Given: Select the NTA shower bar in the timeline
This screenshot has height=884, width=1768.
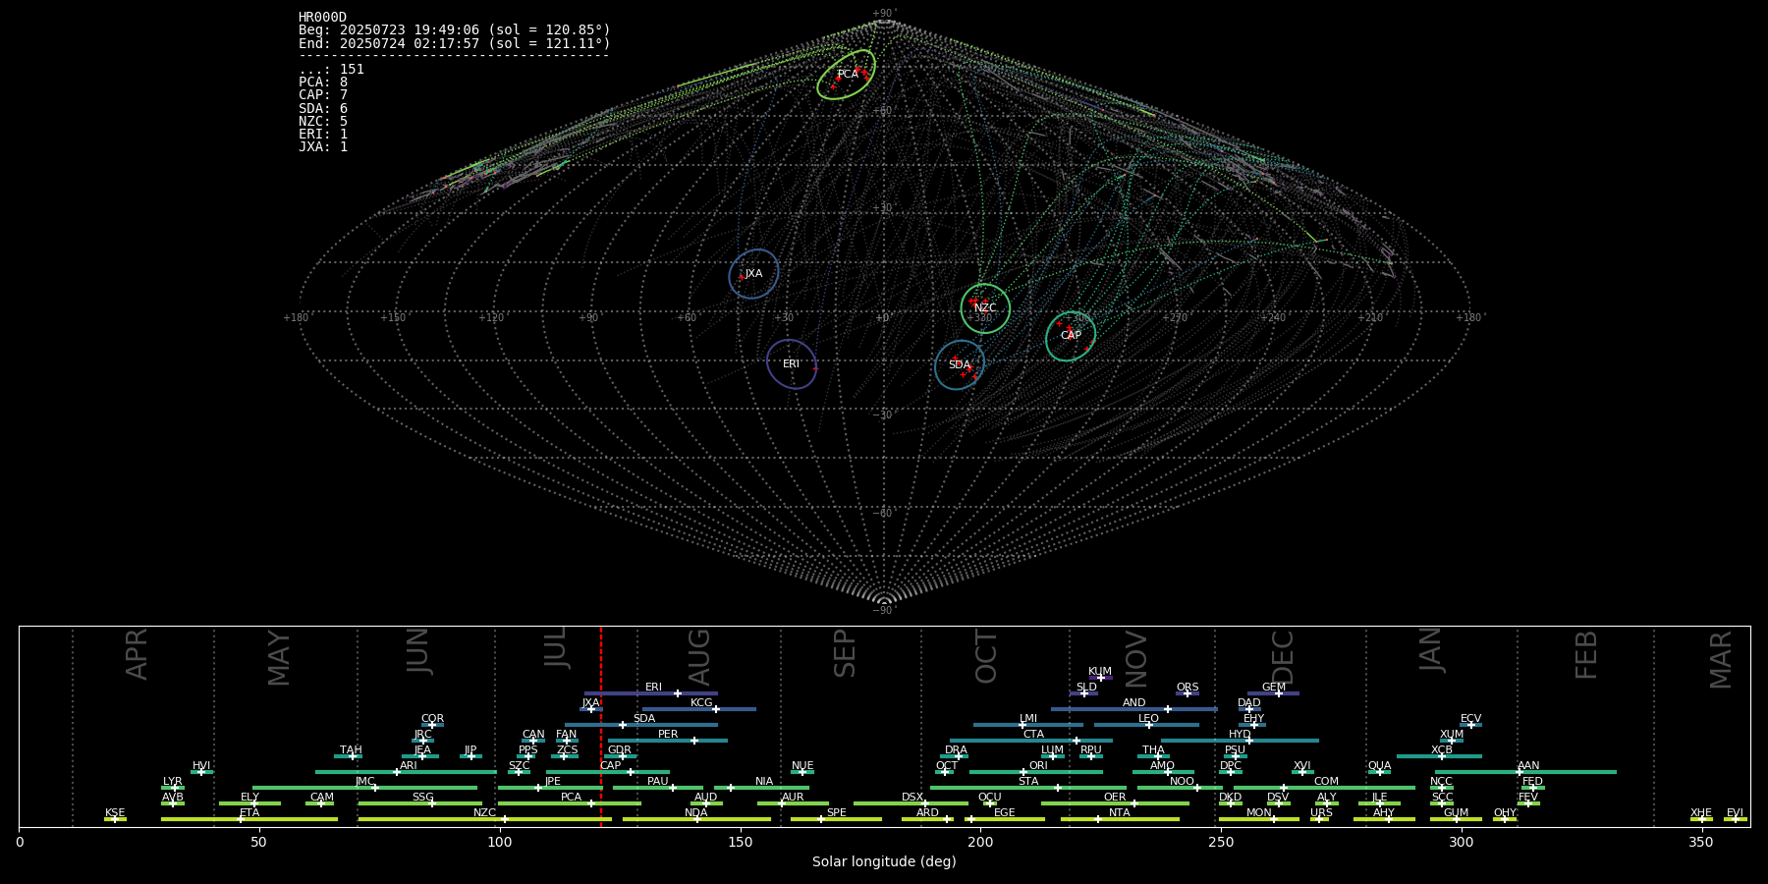Looking at the screenshot, I should tap(1120, 819).
